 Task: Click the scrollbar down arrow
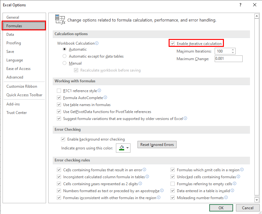coord(257,200)
